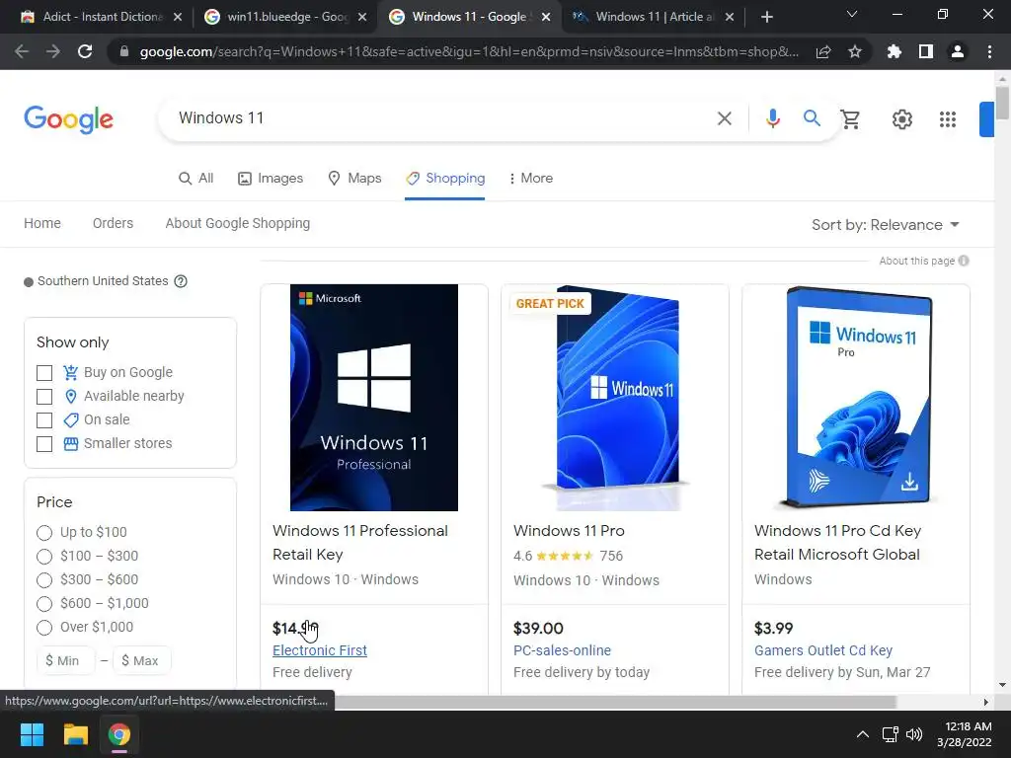Screen dimensions: 1011x758
Task: Click the browser back arrow
Action: click(x=22, y=51)
